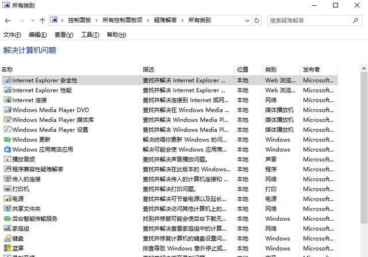
Task: Select the 蓝屏 row name
Action: click(x=18, y=248)
